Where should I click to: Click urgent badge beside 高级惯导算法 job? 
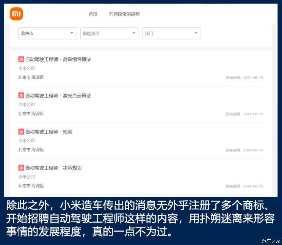[x=21, y=59]
